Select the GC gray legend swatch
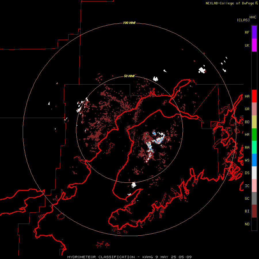This screenshot has height=259, width=259. 254,198
